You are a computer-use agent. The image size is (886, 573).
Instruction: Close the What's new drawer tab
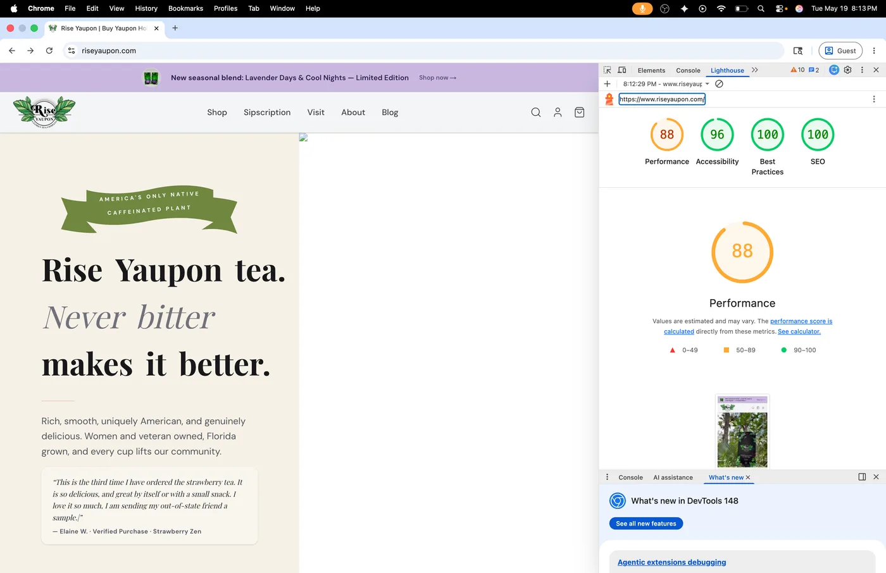748,477
